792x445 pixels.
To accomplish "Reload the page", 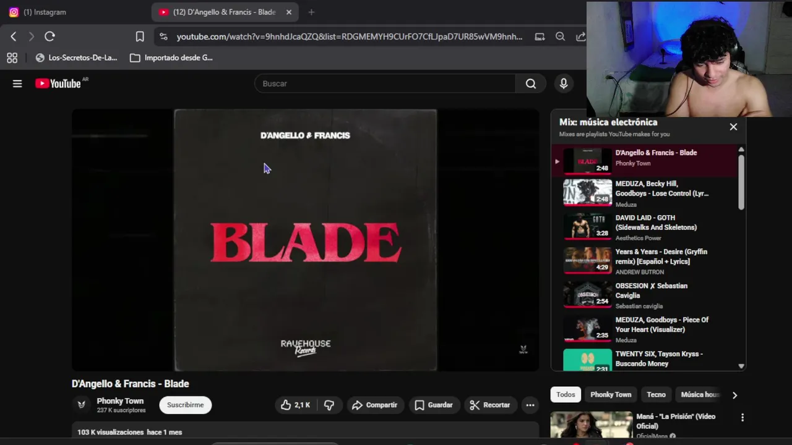I will 50,36.
